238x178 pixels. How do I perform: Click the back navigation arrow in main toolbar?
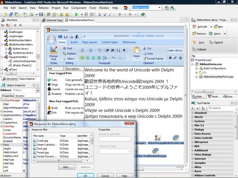pos(120,14)
